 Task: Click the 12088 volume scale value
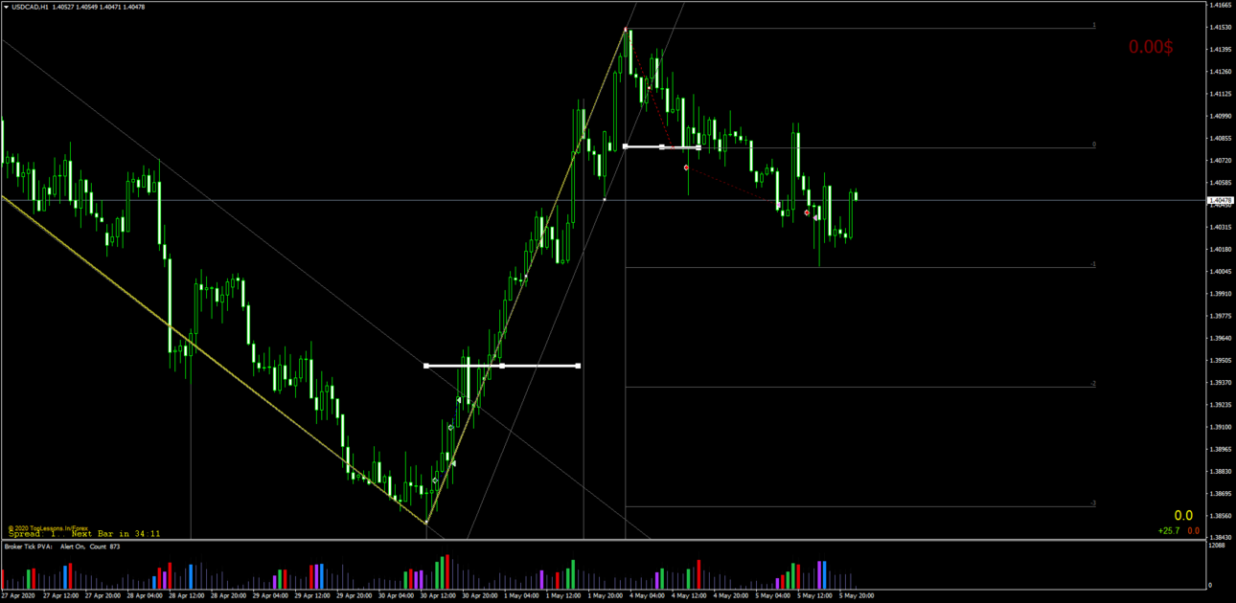click(1218, 546)
